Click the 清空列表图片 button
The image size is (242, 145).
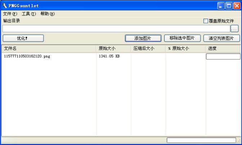pos(221,38)
